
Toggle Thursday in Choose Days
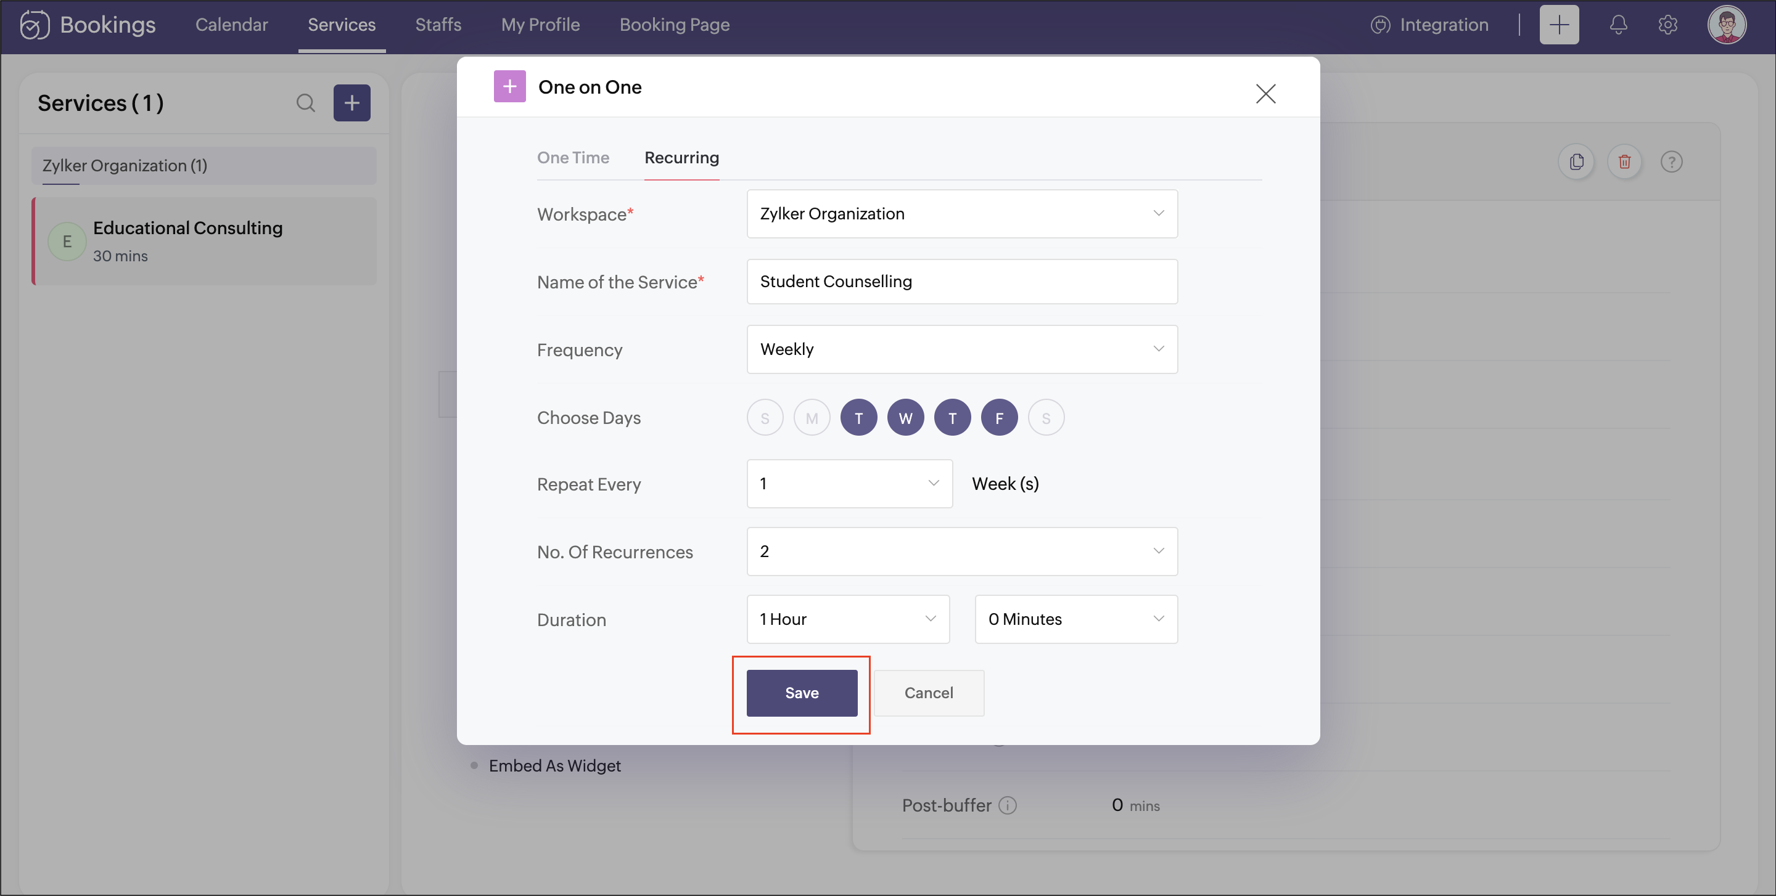point(952,418)
